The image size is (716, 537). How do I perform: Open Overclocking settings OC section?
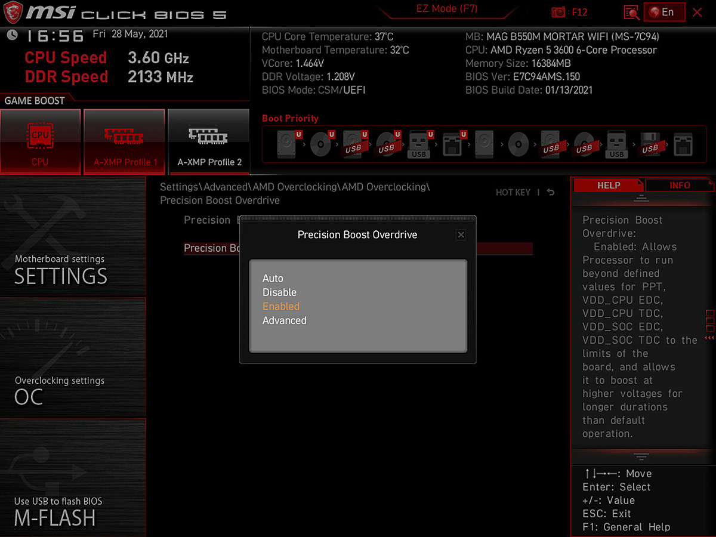pos(73,357)
